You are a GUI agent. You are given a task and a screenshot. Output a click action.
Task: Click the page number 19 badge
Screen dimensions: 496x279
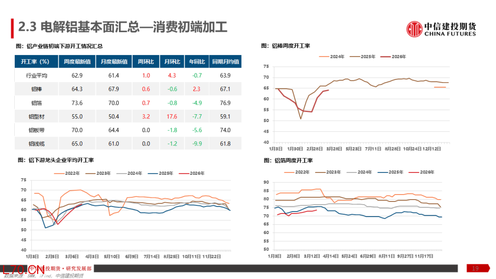pyautogui.click(x=475, y=268)
